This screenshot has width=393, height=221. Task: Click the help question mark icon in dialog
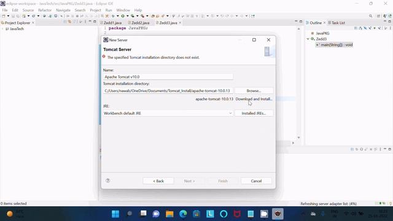pos(108,180)
